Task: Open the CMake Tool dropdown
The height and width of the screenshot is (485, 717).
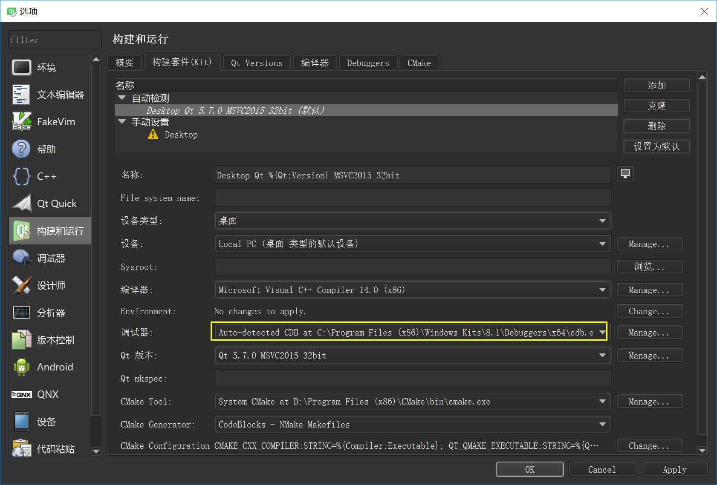Action: 413,401
